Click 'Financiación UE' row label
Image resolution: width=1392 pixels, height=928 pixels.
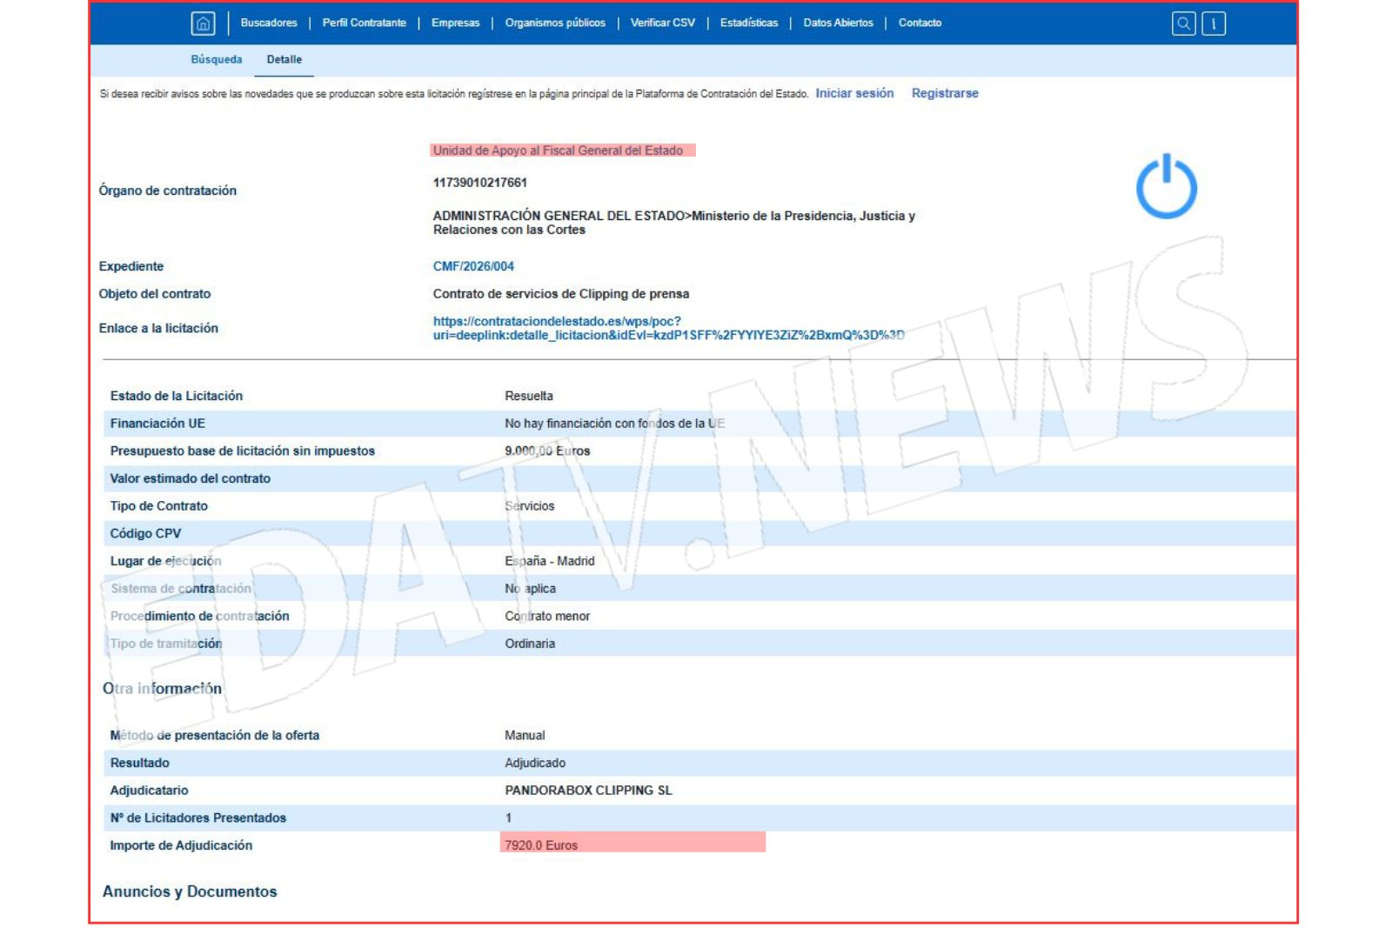coord(157,424)
